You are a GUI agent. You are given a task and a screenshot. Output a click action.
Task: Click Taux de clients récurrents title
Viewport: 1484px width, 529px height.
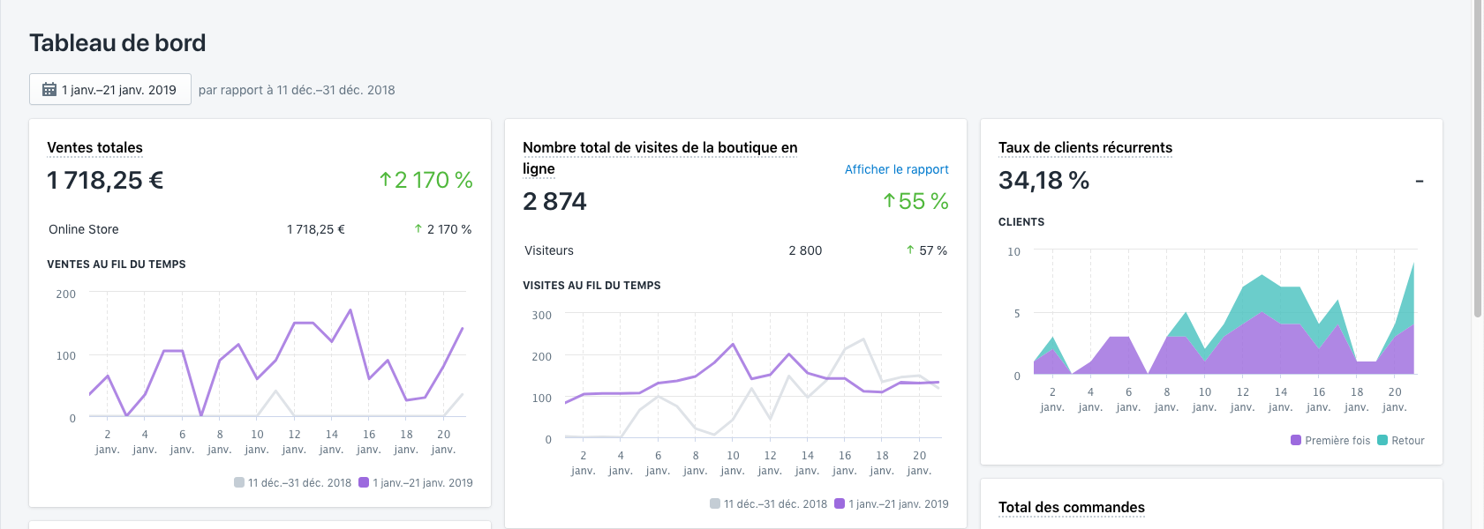[x=1085, y=147]
